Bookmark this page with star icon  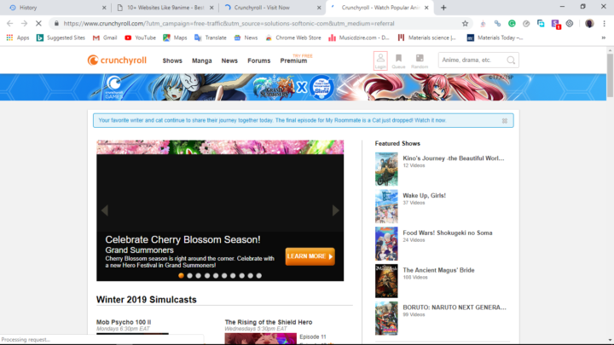click(465, 24)
